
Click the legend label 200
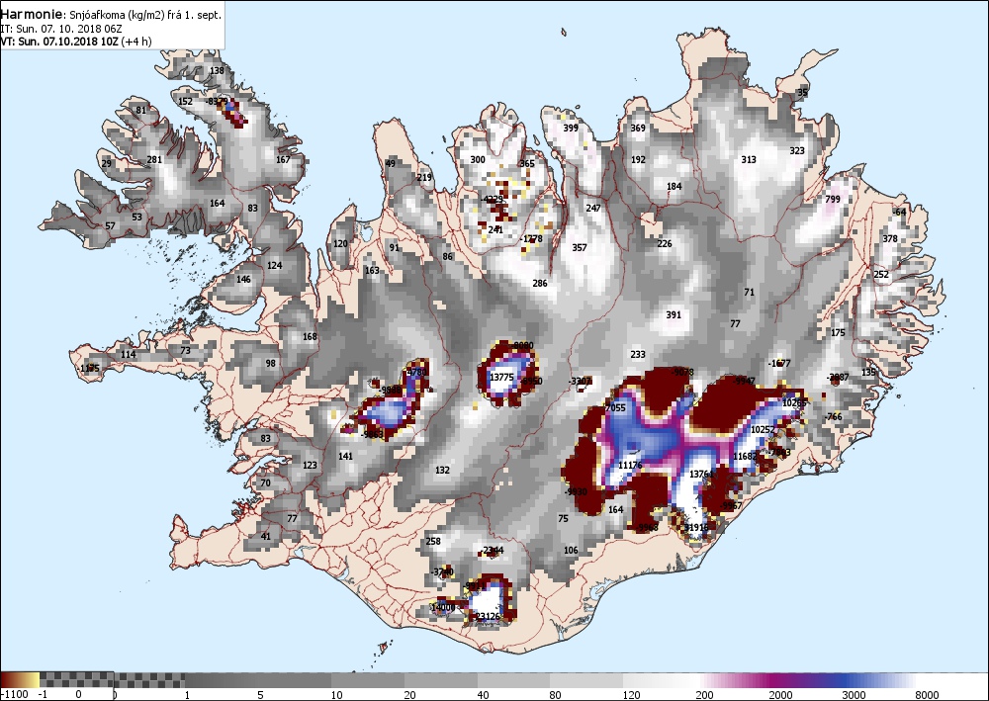pos(704,695)
